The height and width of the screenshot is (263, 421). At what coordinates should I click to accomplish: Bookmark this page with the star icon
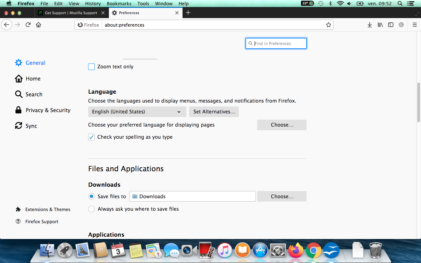point(328,25)
